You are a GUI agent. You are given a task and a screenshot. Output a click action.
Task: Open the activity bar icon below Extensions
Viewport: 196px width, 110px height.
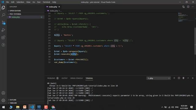tap(3, 45)
